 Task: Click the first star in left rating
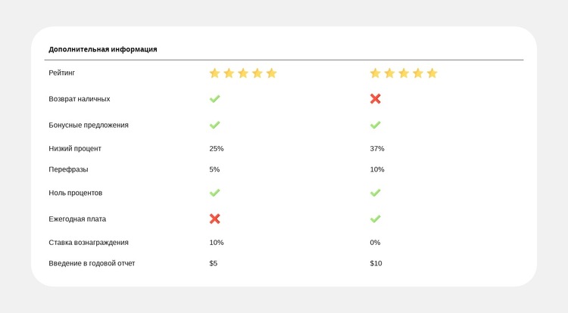[x=214, y=73]
